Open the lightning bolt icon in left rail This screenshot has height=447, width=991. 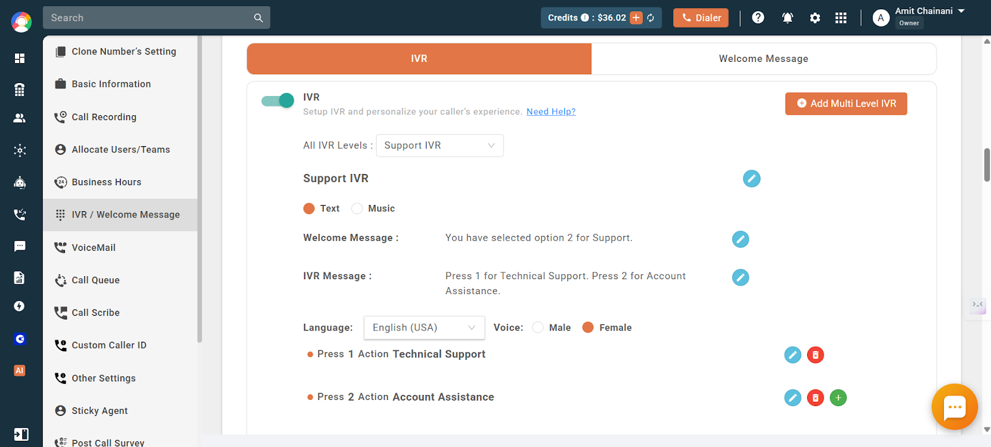pyautogui.click(x=20, y=306)
